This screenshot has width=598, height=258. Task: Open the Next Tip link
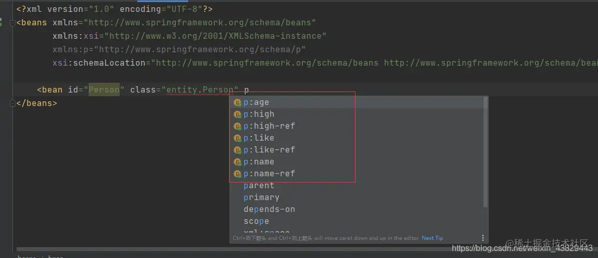pyautogui.click(x=432, y=238)
